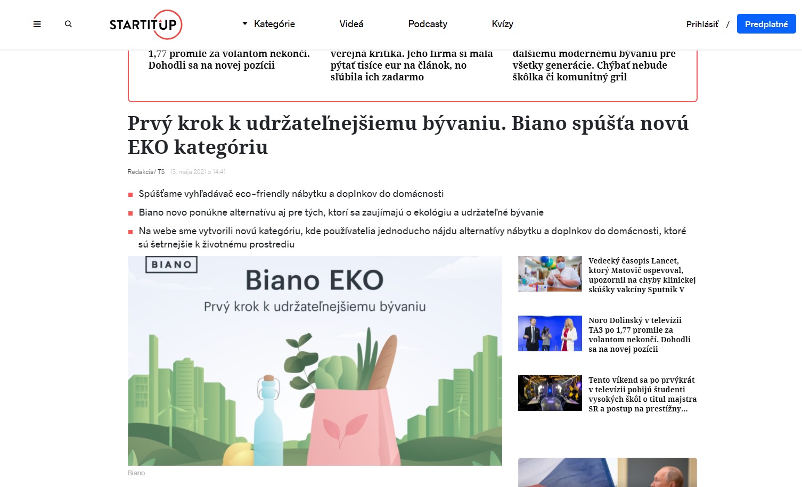Screen dimensions: 802x487
Task: Open headline about moderné bývanie pre generácie
Action: click(x=594, y=65)
